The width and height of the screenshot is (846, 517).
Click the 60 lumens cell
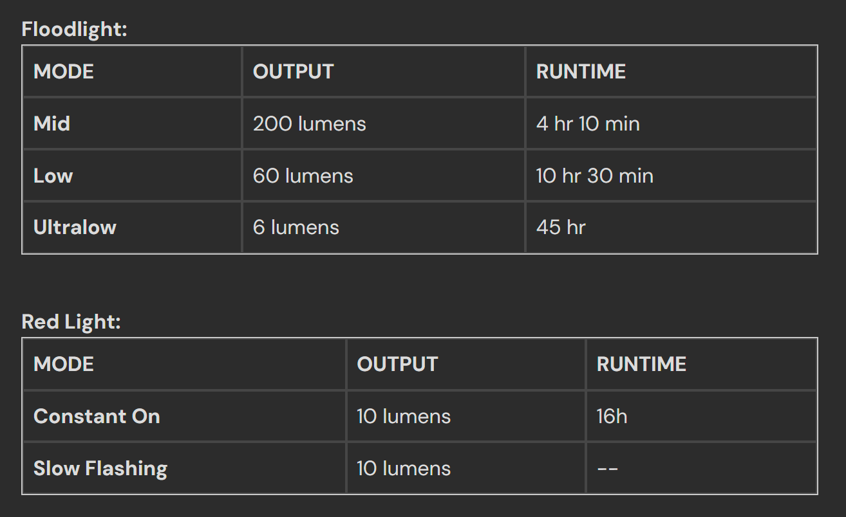pos(384,176)
